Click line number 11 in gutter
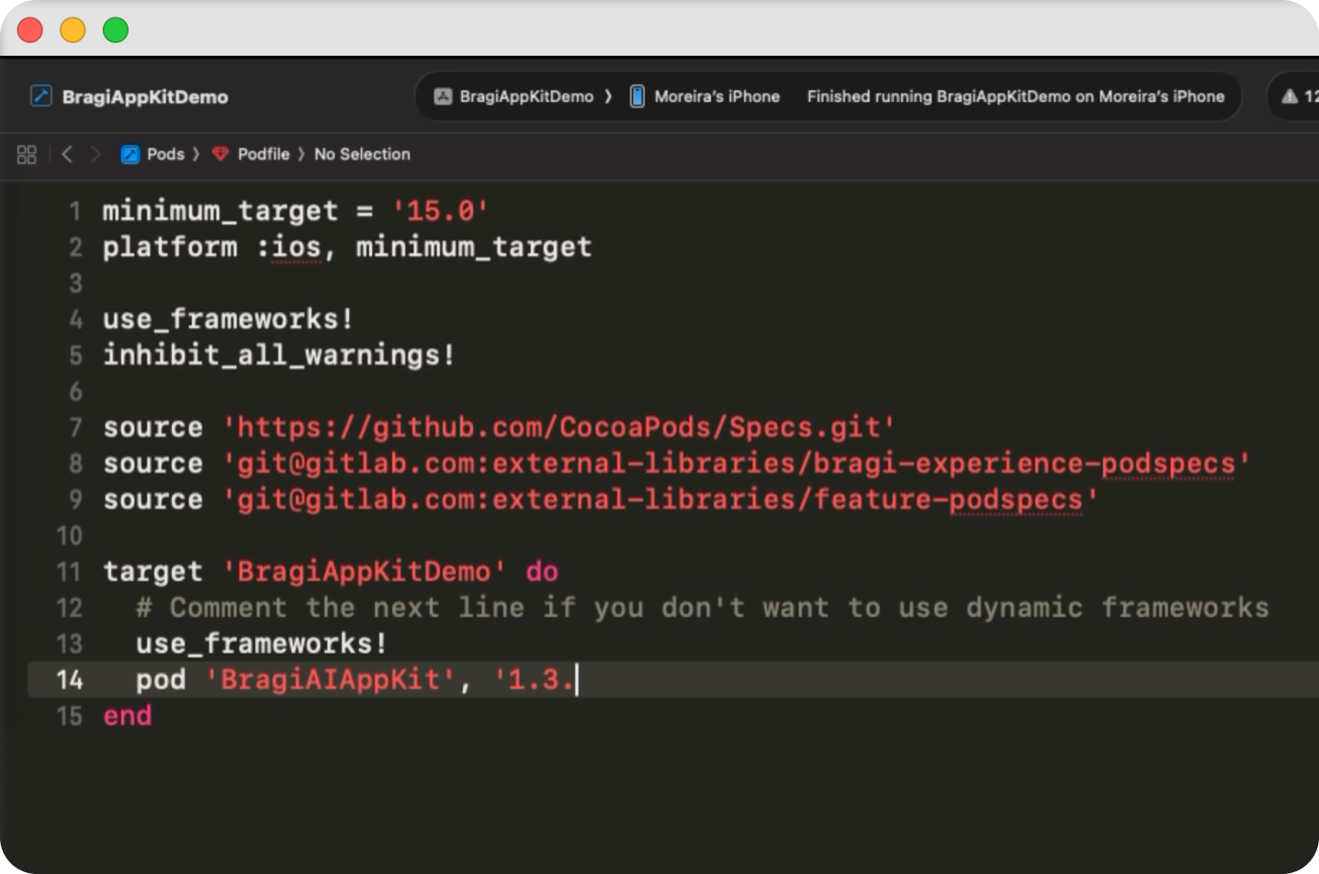 click(x=70, y=572)
